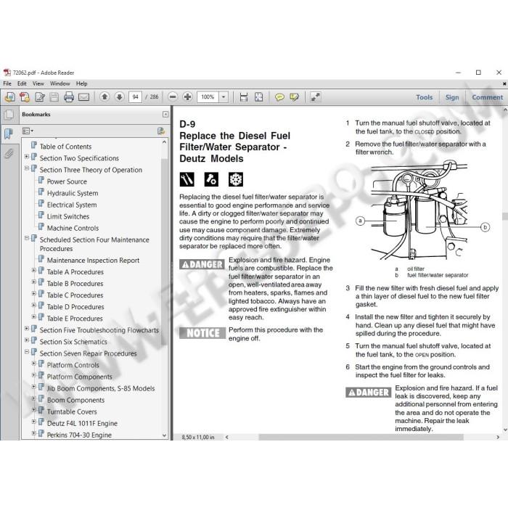Open bookmark options menu dropdown
The height and width of the screenshot is (508, 508).
point(28,131)
